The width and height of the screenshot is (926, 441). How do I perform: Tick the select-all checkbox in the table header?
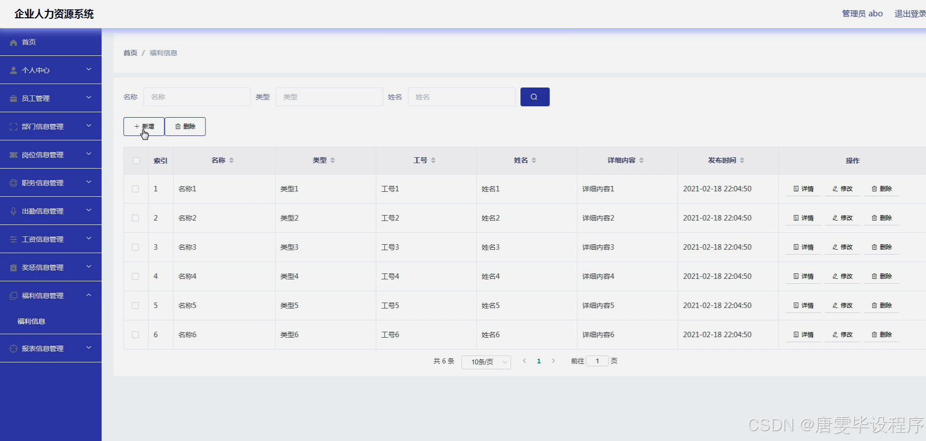pos(136,161)
